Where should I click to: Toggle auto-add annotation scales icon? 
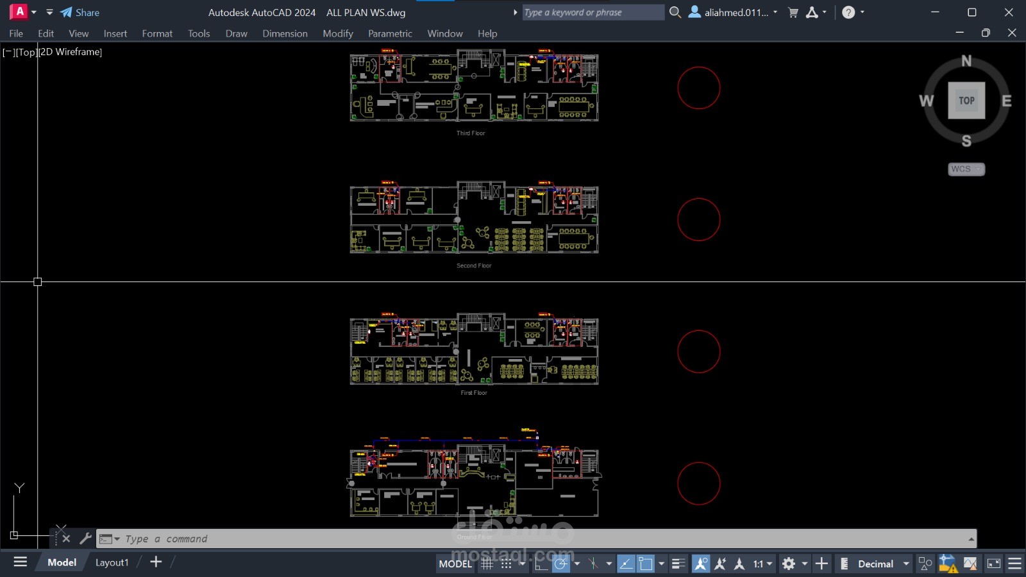(x=720, y=564)
